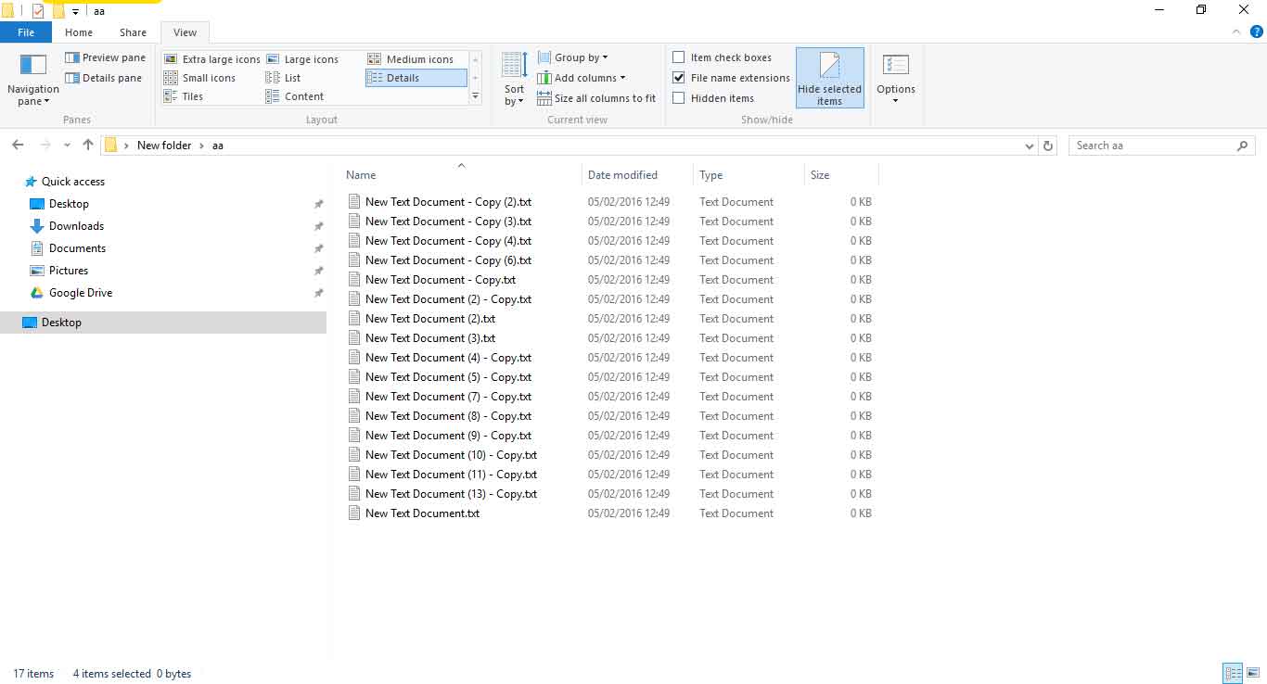Switch to large thumbnails in the status bar
The image size is (1267, 684).
click(1253, 674)
